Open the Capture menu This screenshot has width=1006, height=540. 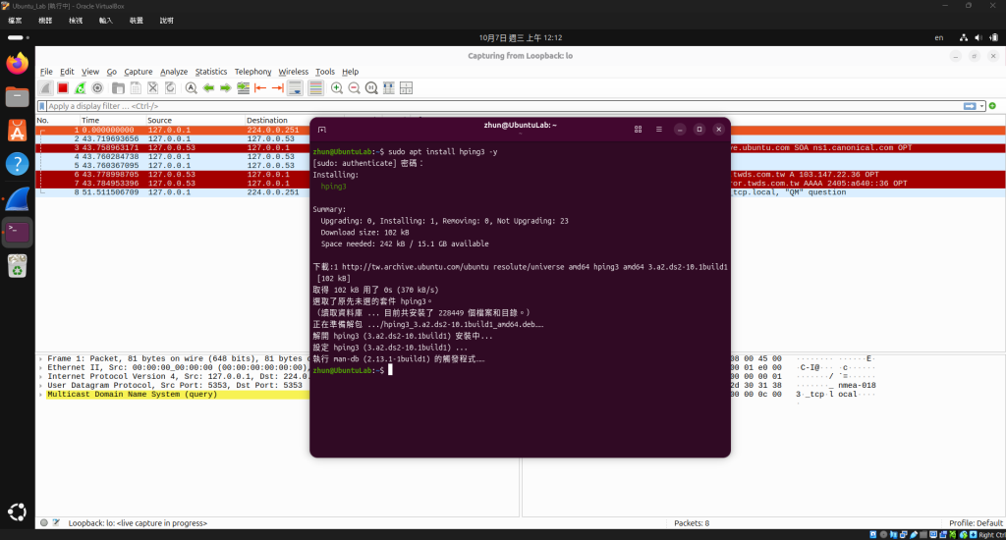[x=138, y=72]
